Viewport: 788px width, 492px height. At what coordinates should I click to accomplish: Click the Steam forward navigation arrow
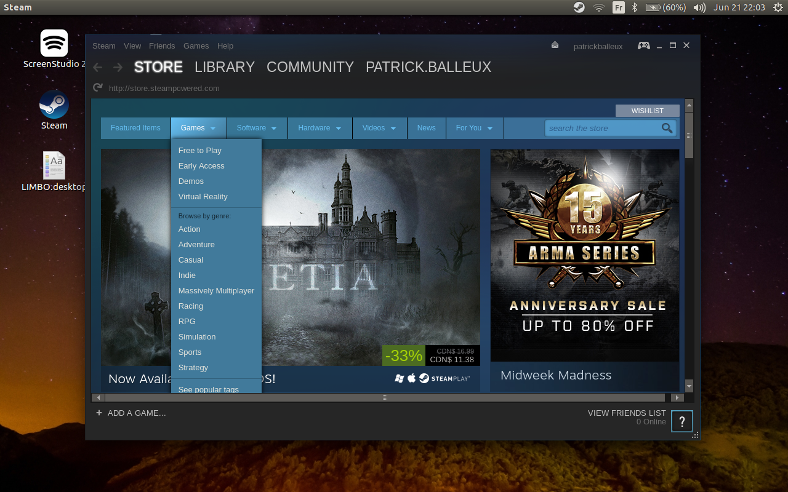click(118, 67)
